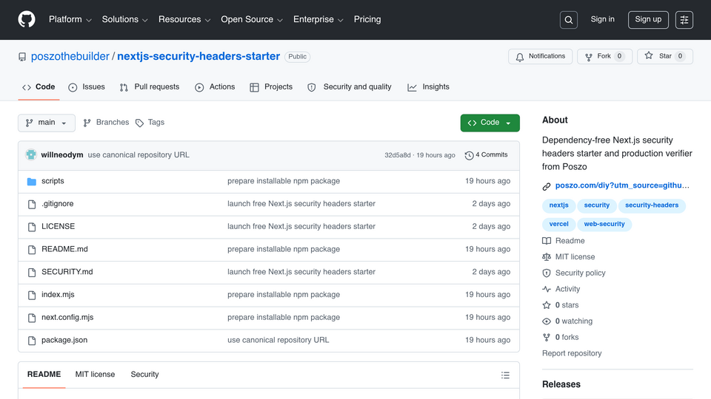Image resolution: width=711 pixels, height=399 pixels.
Task: Open the appearance settings icon next to Sign up
Action: 684,20
